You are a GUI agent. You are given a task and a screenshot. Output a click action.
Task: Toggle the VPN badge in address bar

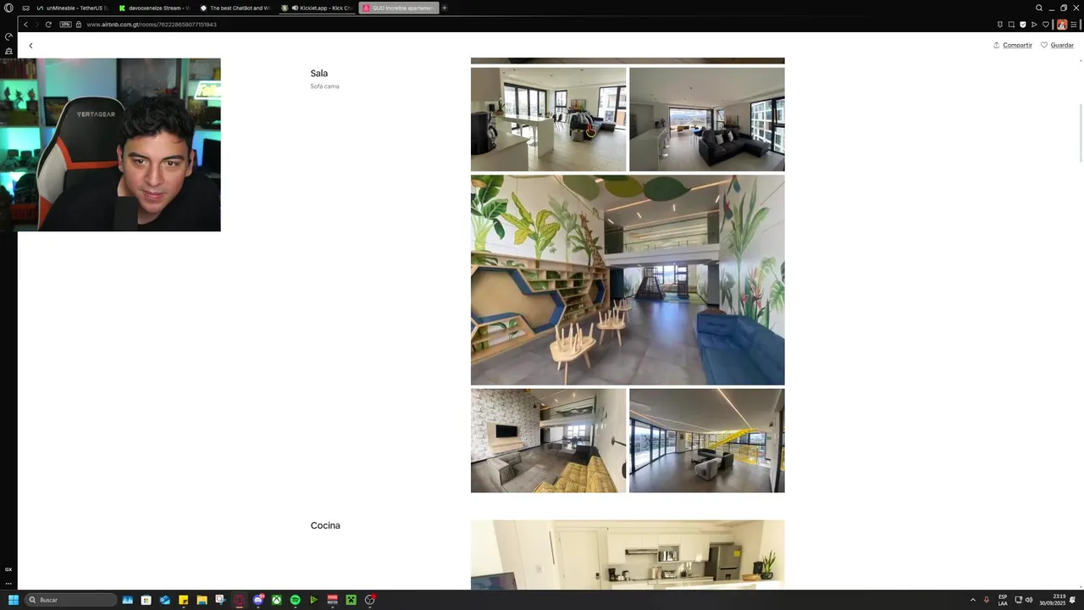(65, 25)
